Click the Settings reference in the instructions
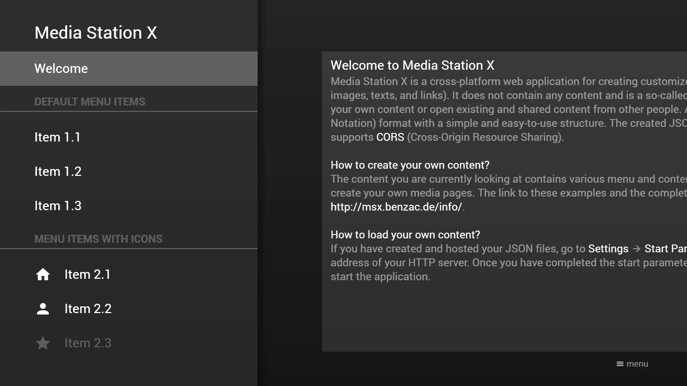The width and height of the screenshot is (687, 386). (x=608, y=248)
